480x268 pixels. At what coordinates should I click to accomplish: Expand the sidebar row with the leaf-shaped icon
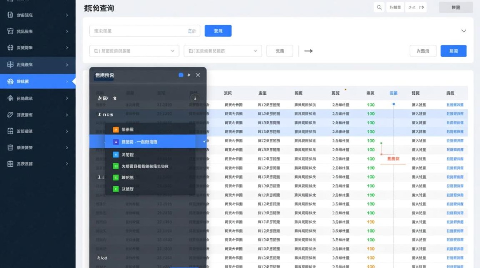pyautogui.click(x=67, y=115)
